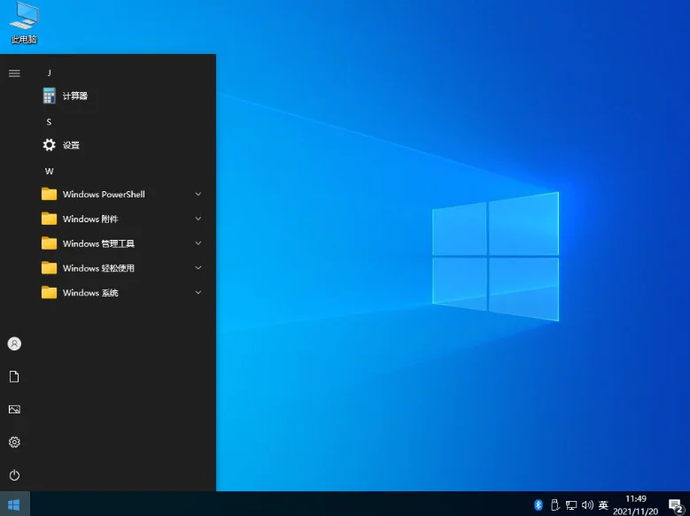The height and width of the screenshot is (516, 690).
Task: Click the J letter group header
Action: click(49, 73)
